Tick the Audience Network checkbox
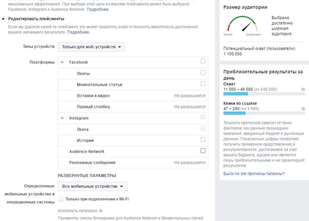This screenshot has width=309, height=221. [x=203, y=151]
